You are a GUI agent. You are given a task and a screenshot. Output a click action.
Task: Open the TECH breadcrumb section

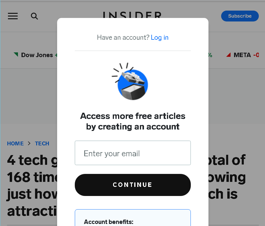coord(42,144)
